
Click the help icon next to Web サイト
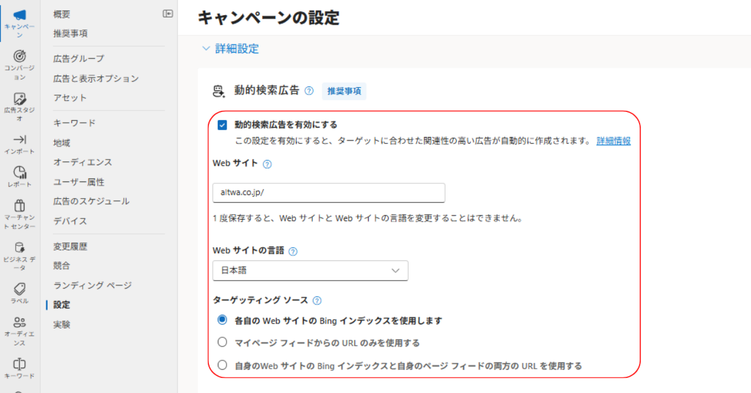point(267,165)
